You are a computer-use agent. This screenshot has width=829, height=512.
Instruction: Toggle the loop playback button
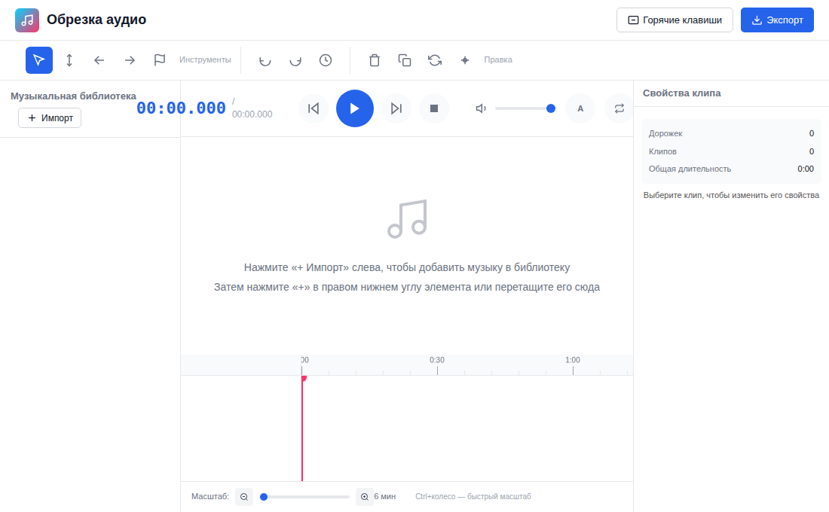619,108
